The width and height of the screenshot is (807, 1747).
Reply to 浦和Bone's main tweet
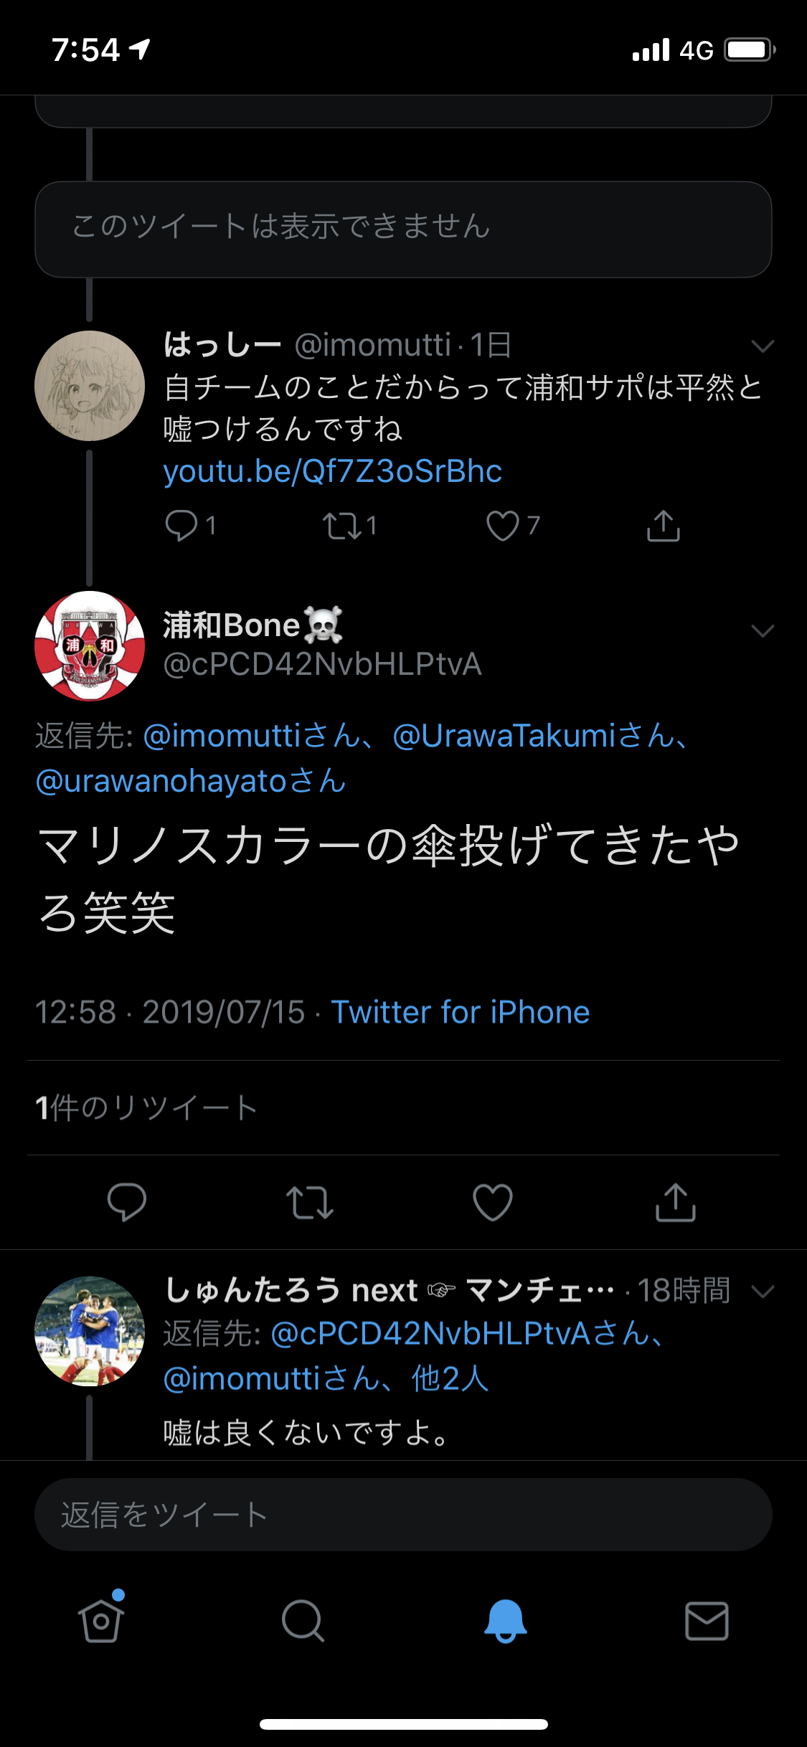tap(127, 1202)
